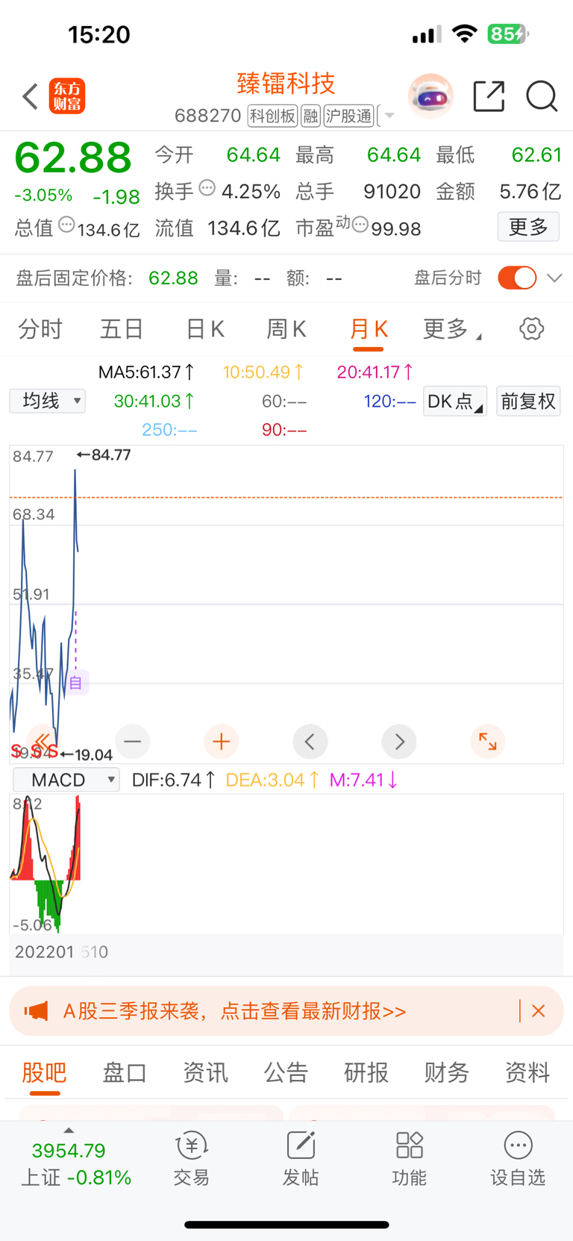Viewport: 573px width, 1241px height.
Task: Open the 公告 tab
Action: (286, 1072)
